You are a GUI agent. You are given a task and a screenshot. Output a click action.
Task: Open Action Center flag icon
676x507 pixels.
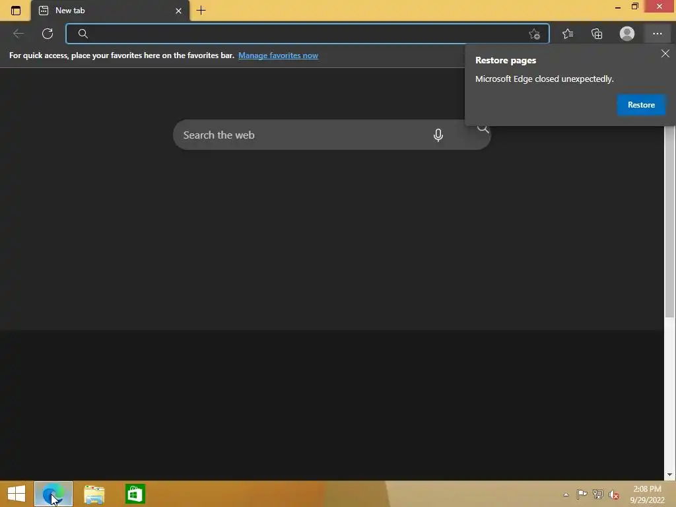coord(582,494)
